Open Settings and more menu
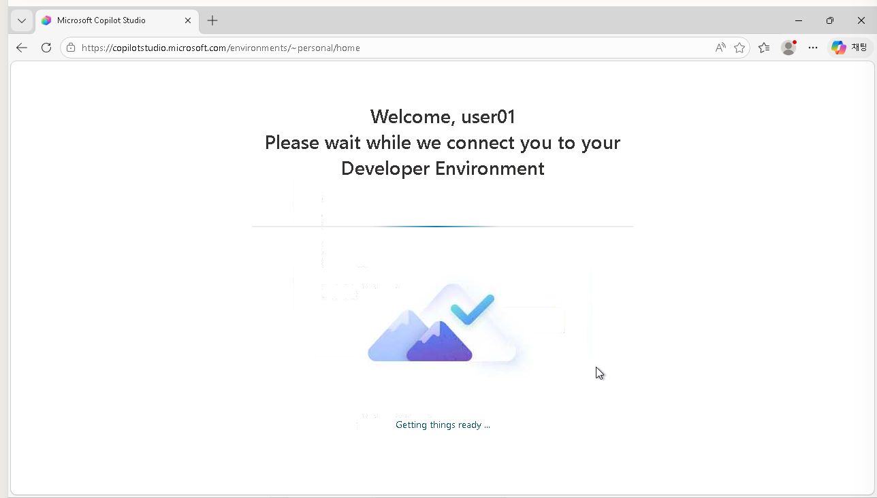877x498 pixels. [x=813, y=48]
